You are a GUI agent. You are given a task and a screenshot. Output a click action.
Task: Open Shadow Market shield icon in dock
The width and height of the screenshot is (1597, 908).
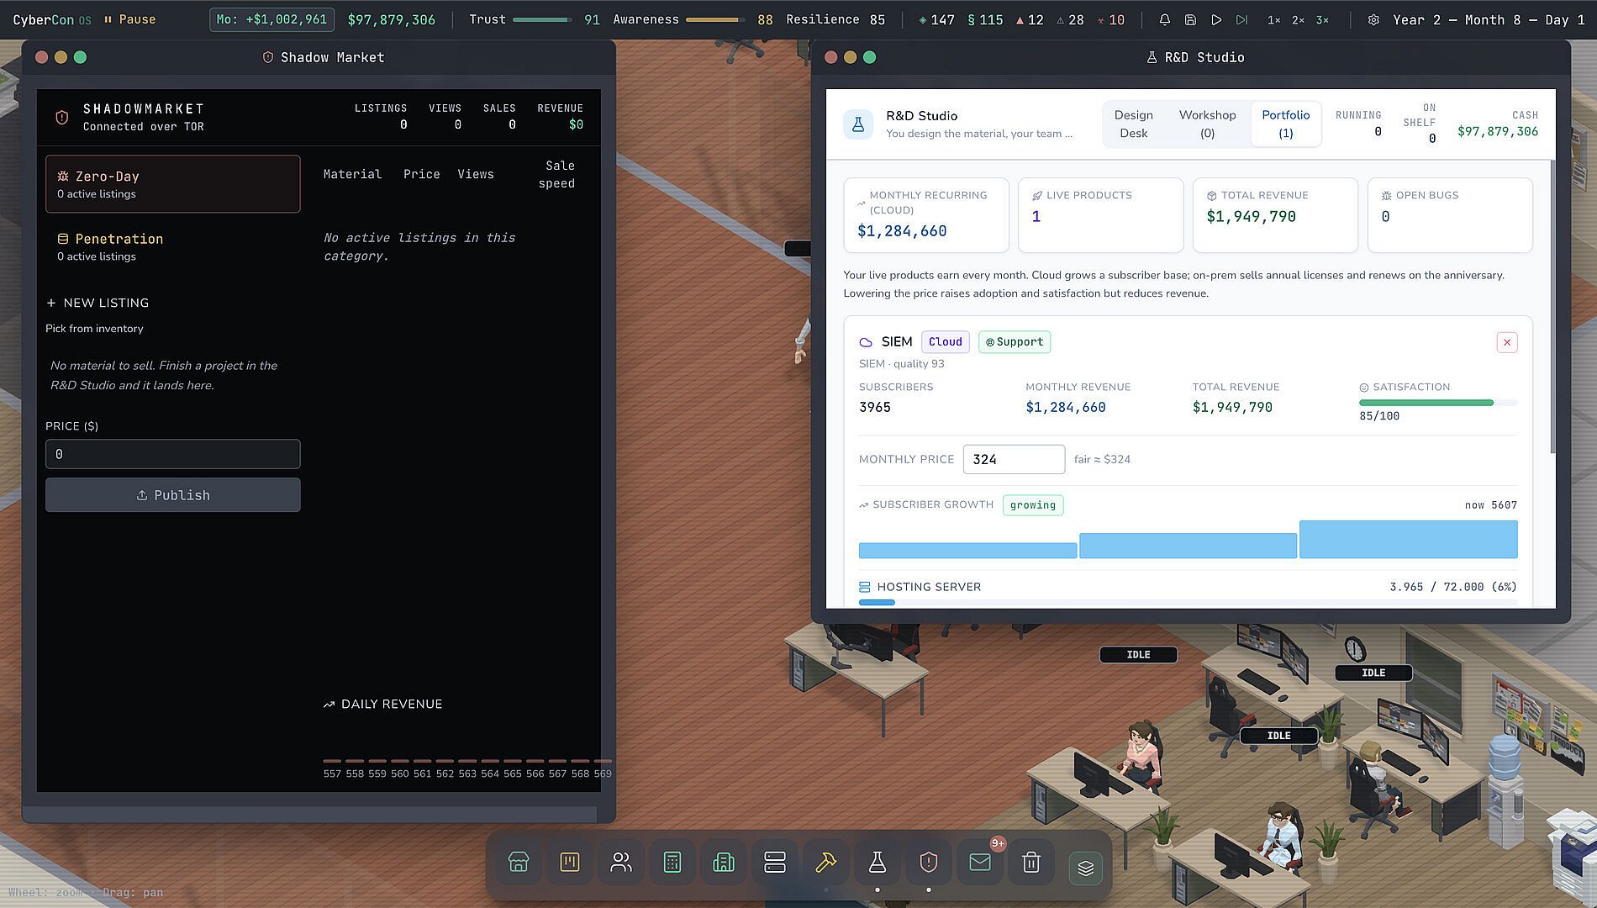point(929,863)
